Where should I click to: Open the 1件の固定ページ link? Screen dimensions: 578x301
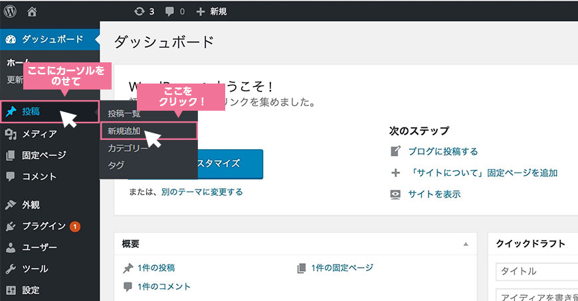[342, 268]
